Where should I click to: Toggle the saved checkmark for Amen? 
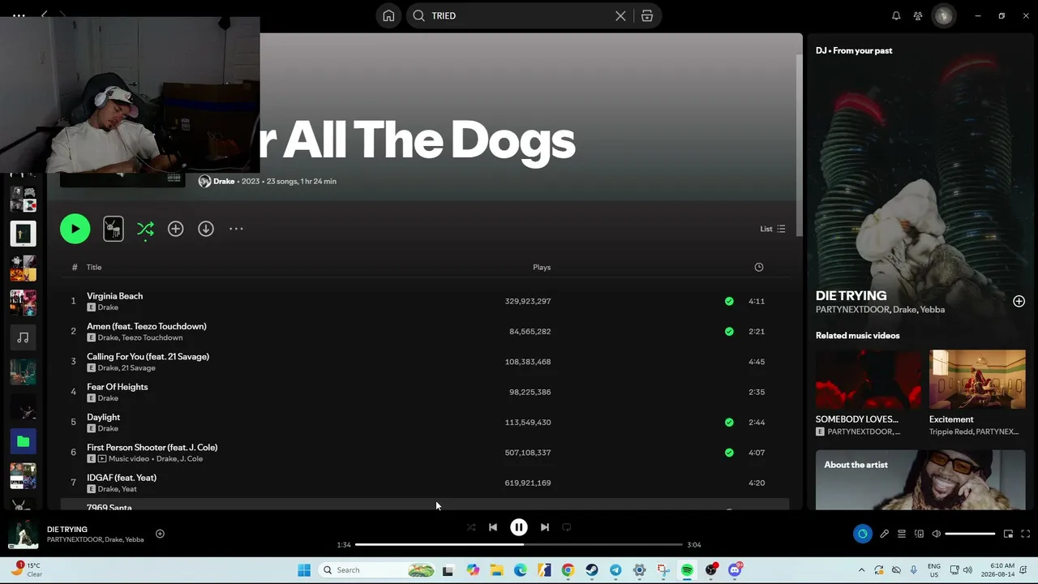pos(729,331)
